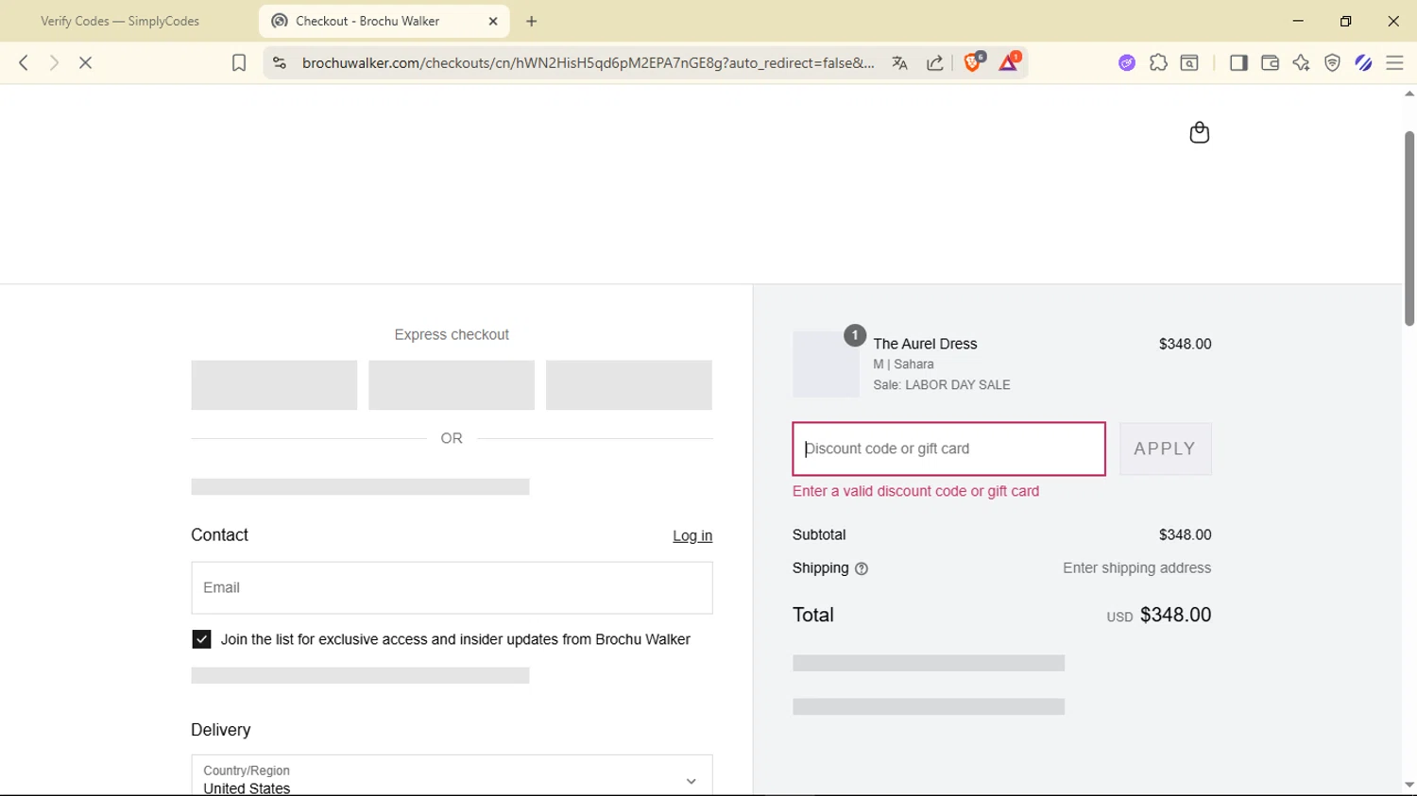This screenshot has height=796, width=1417.
Task: Click the third express checkout placeholder button
Action: [x=629, y=384]
